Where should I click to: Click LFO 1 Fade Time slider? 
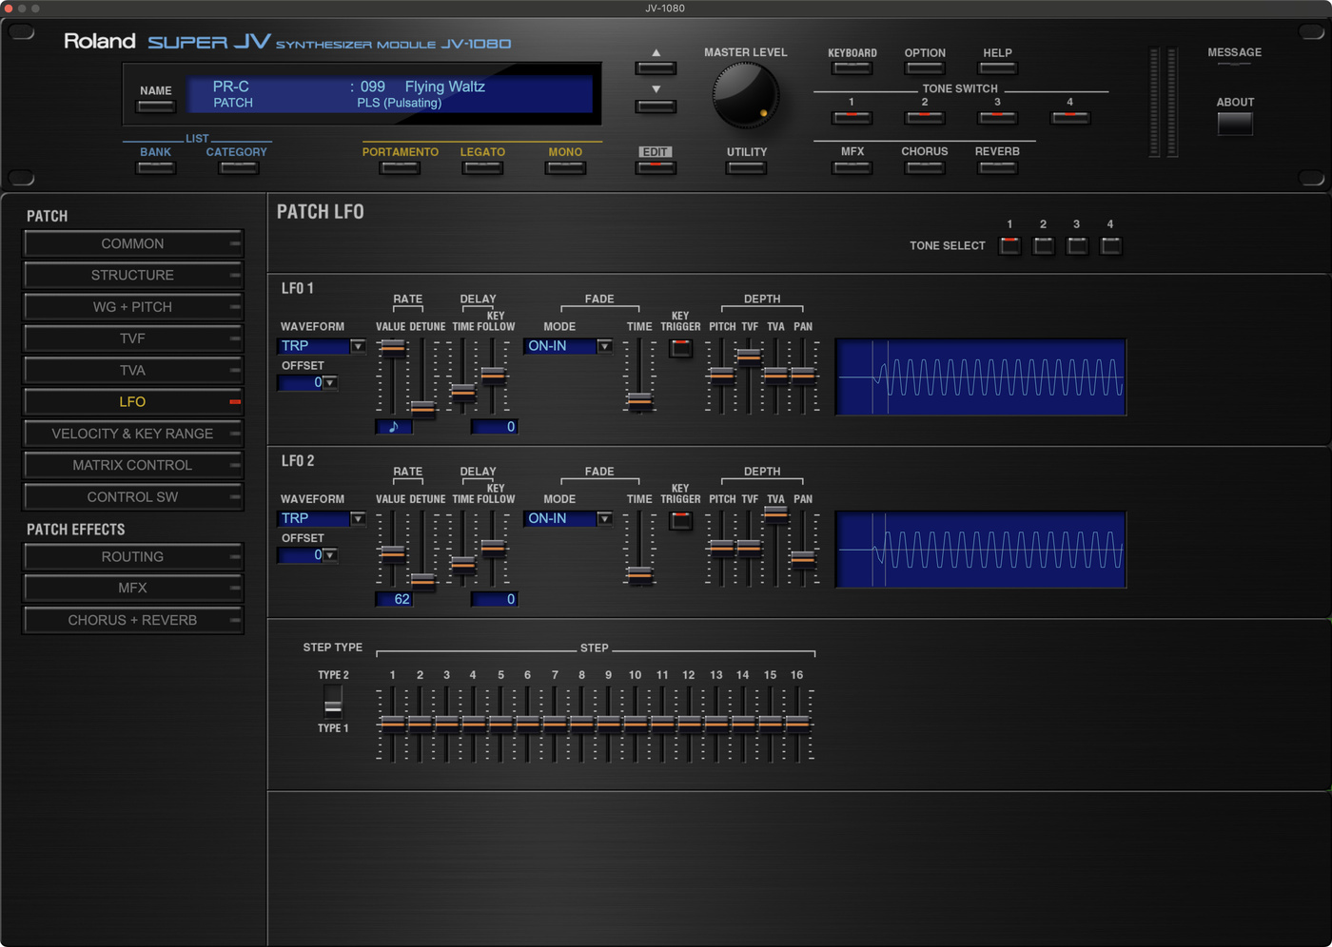(639, 401)
